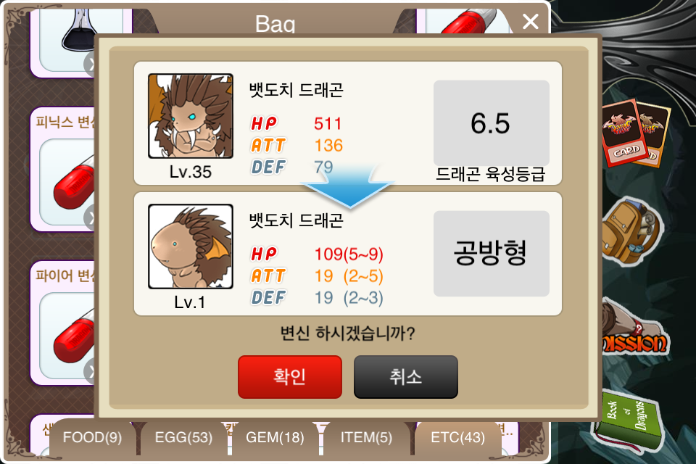This screenshot has width=696, height=464.
Task: Tap the Lv.35 hedgehog dragon portrait
Action: pos(191,116)
